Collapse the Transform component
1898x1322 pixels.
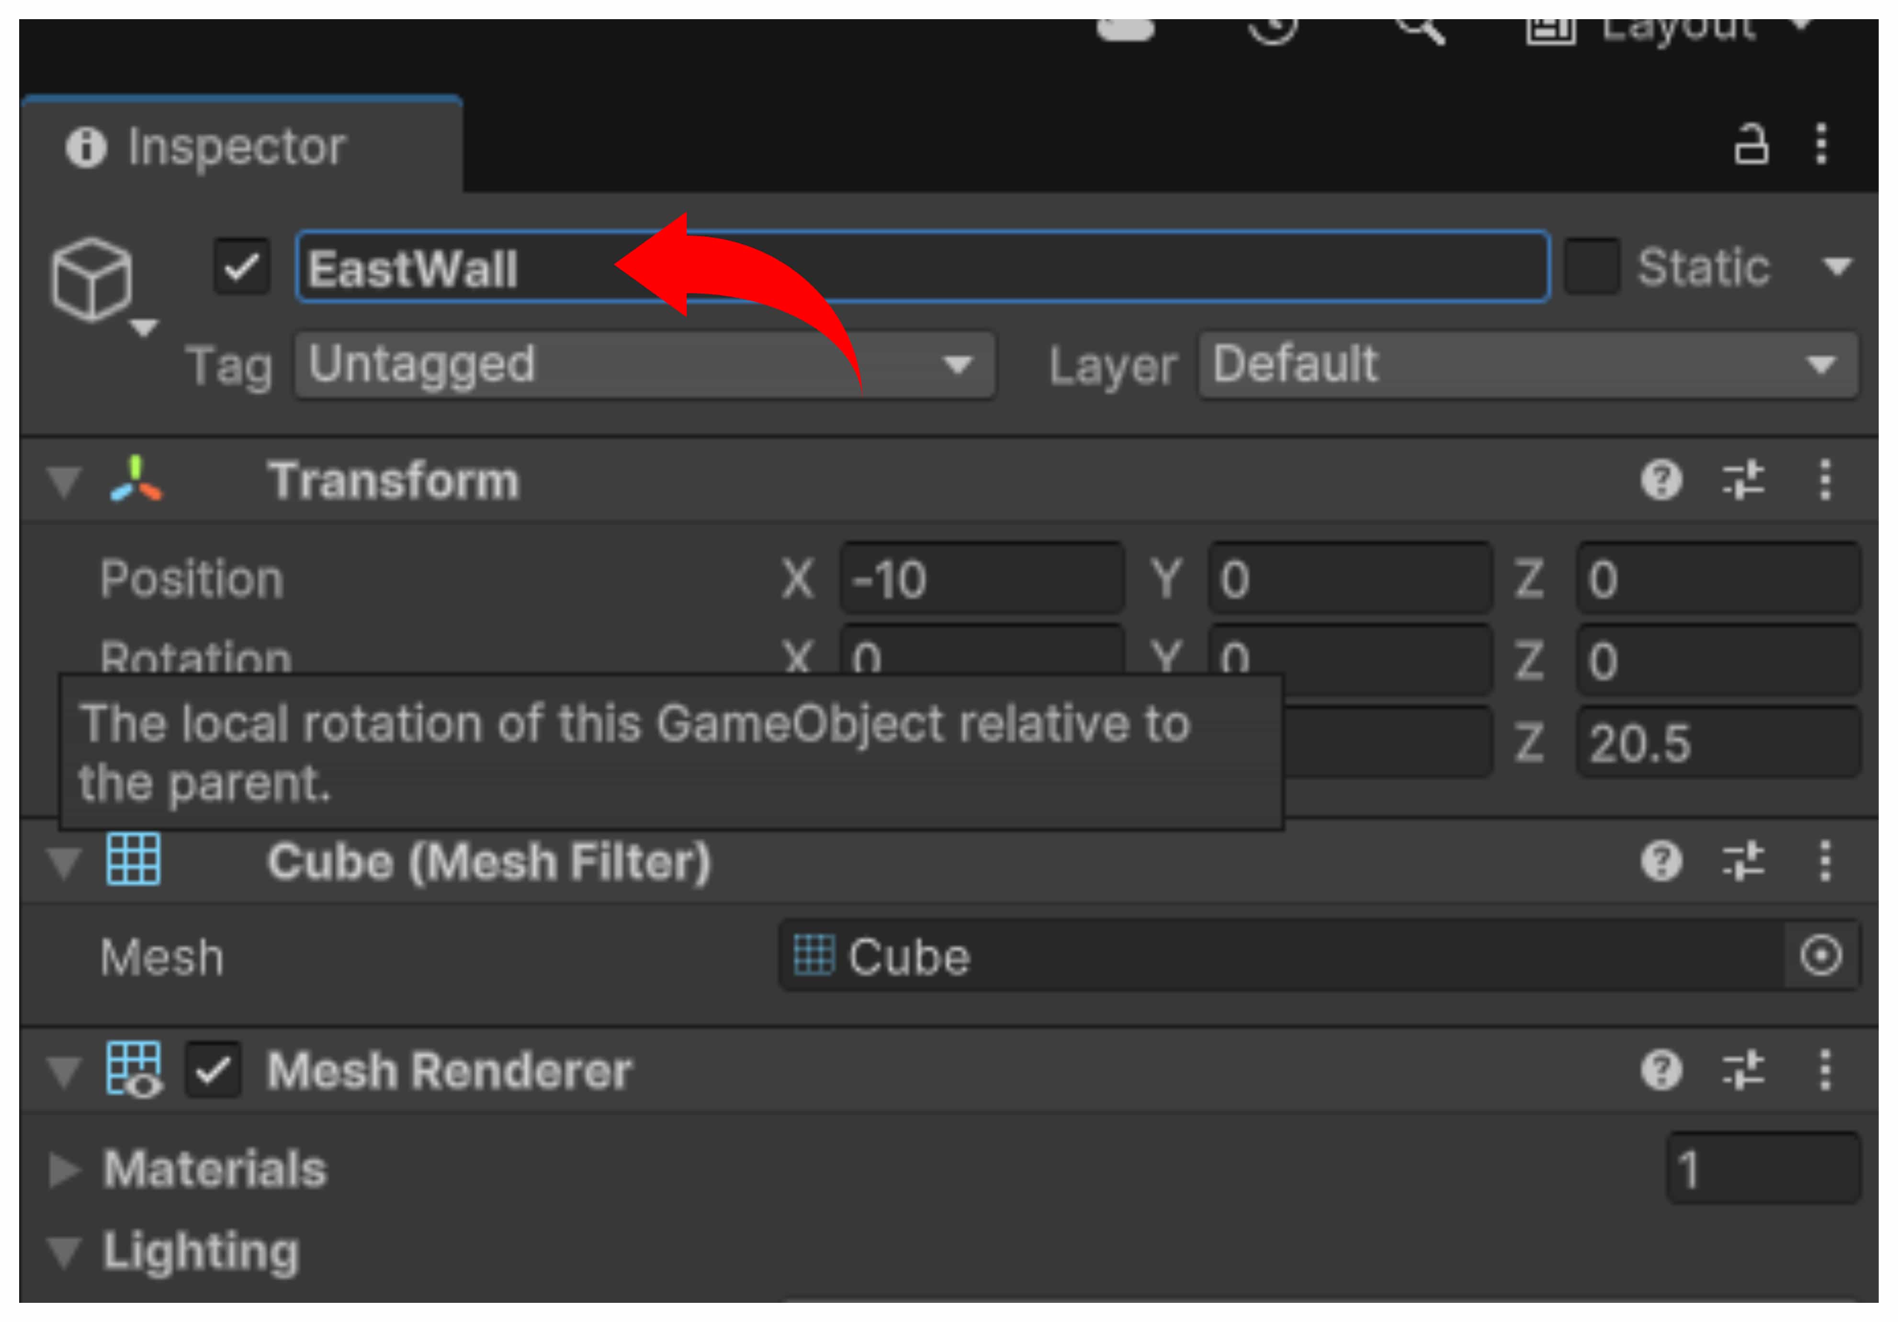pyautogui.click(x=65, y=481)
